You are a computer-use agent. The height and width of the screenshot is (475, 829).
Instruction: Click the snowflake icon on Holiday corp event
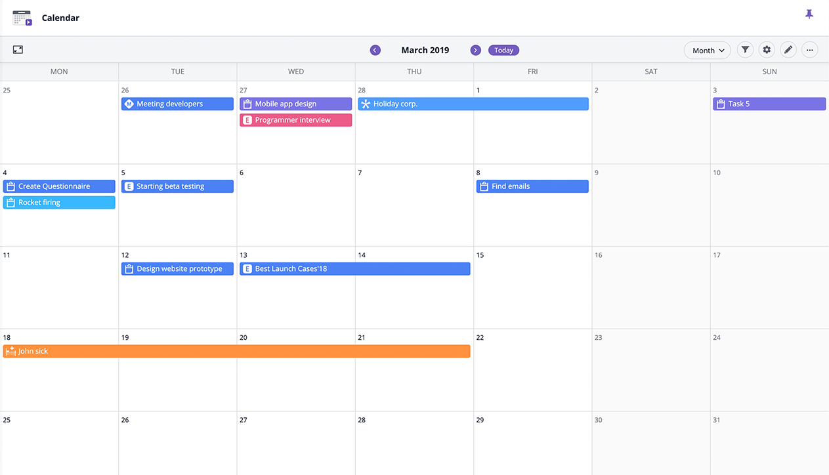click(365, 104)
